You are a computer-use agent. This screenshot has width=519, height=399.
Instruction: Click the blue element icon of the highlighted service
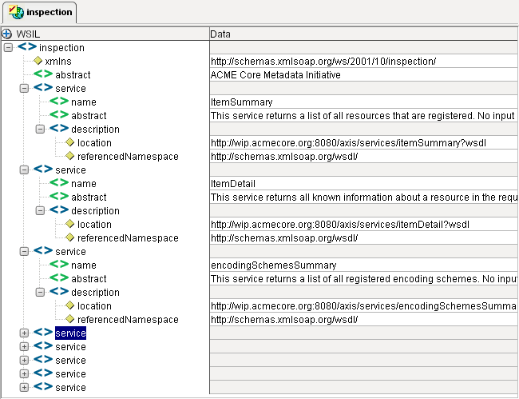(x=43, y=333)
